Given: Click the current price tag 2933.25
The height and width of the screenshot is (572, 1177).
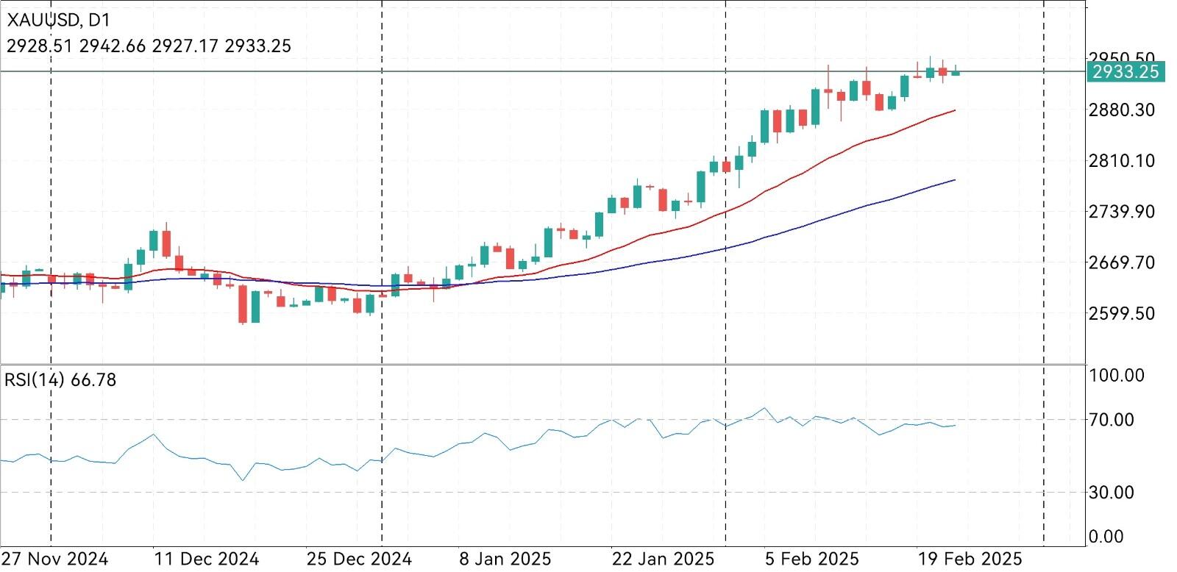Looking at the screenshot, I should click(x=1126, y=71).
